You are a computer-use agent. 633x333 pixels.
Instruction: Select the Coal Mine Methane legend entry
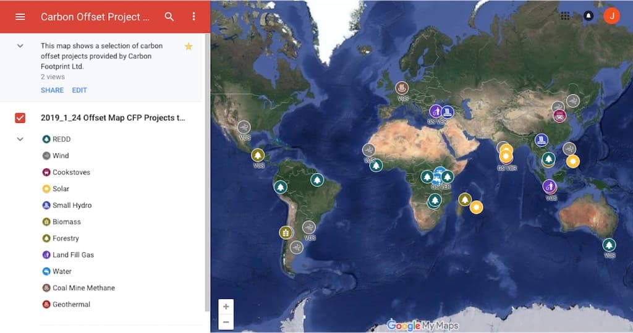pyautogui.click(x=79, y=288)
